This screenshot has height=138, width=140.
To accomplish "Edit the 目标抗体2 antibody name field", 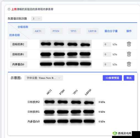I will click(x=19, y=44).
